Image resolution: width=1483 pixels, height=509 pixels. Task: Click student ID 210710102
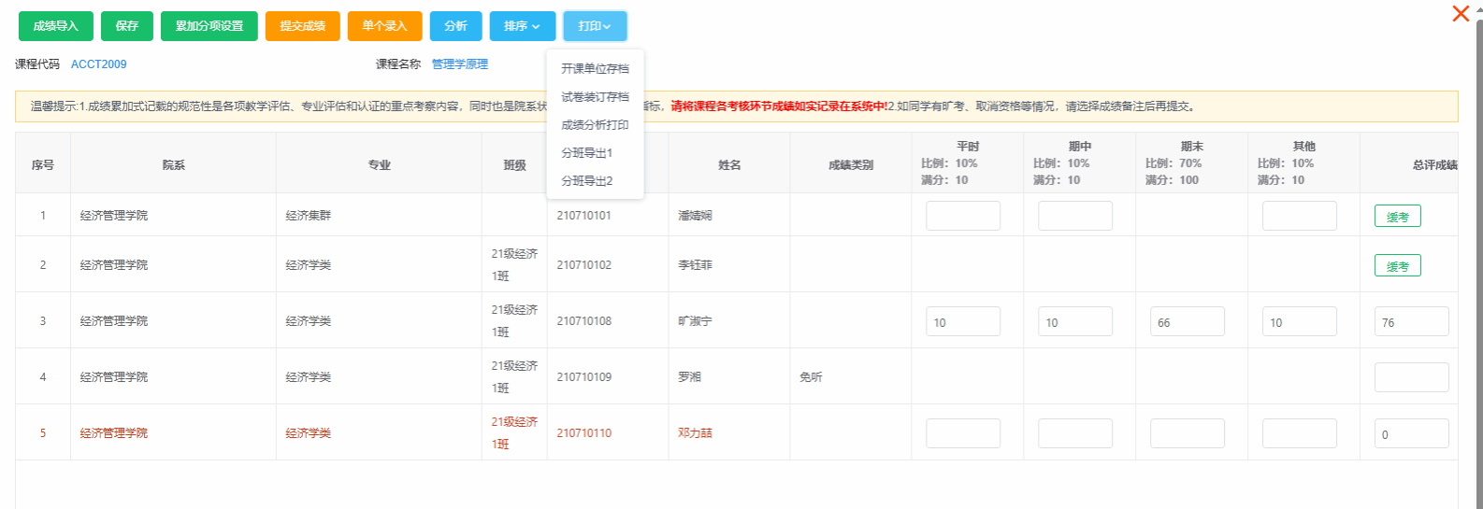click(x=583, y=265)
